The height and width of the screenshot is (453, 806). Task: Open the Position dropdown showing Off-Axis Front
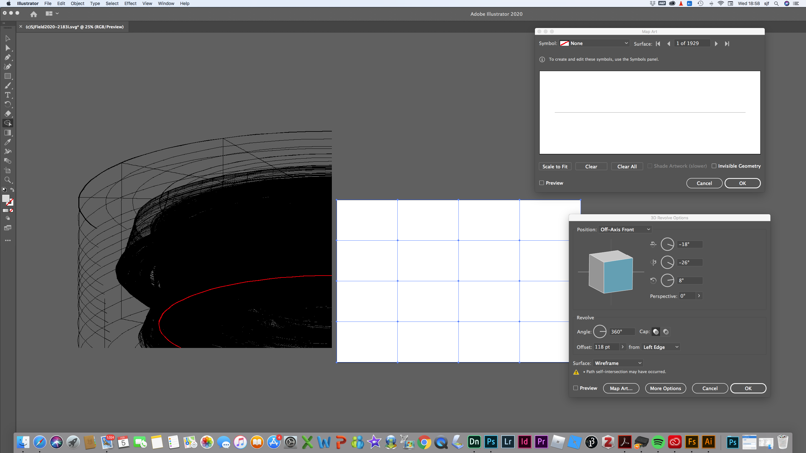[x=625, y=229]
